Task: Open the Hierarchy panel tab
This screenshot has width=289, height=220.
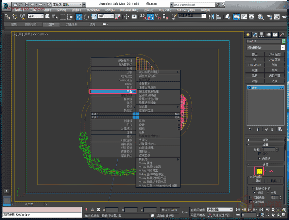Action: pos(261,35)
